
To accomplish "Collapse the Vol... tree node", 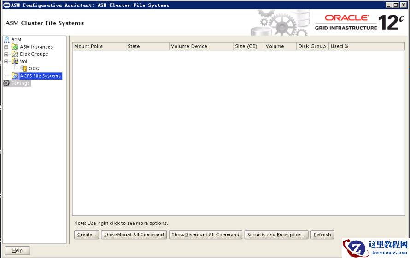I will (6, 61).
